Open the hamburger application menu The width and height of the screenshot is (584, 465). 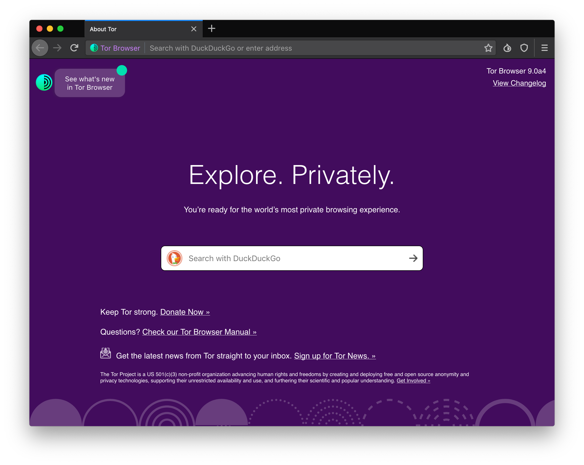[544, 48]
